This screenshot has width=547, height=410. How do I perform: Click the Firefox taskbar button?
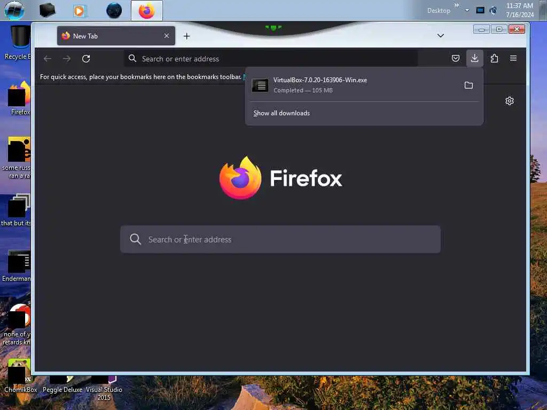click(x=146, y=11)
